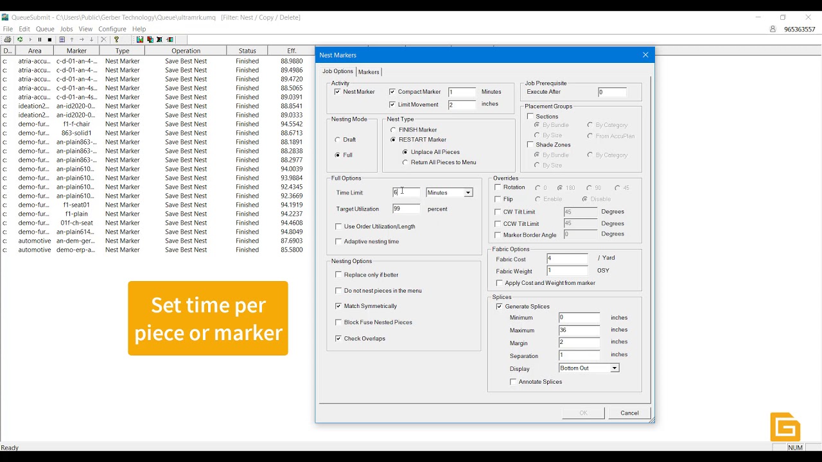The height and width of the screenshot is (462, 822).
Task: Toggle Generate Splices checkbox
Action: [x=500, y=307]
